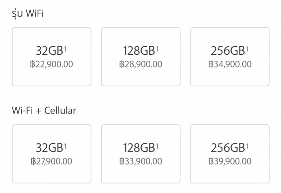Click the ฿27,900.00 price label
This screenshot has width=281, height=193.
[52, 161]
